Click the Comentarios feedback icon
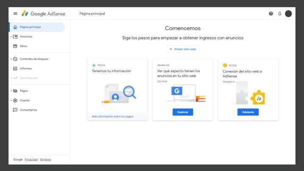 click(15, 110)
